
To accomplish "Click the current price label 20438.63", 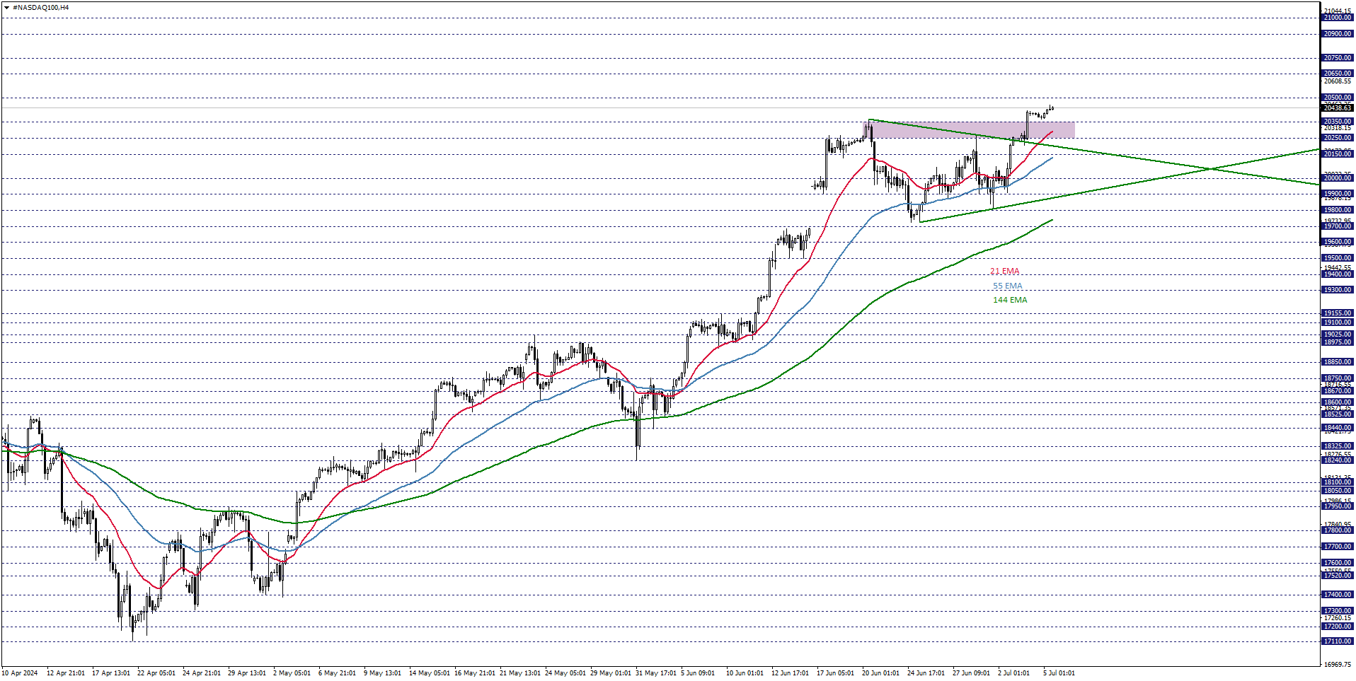I will coord(1338,108).
